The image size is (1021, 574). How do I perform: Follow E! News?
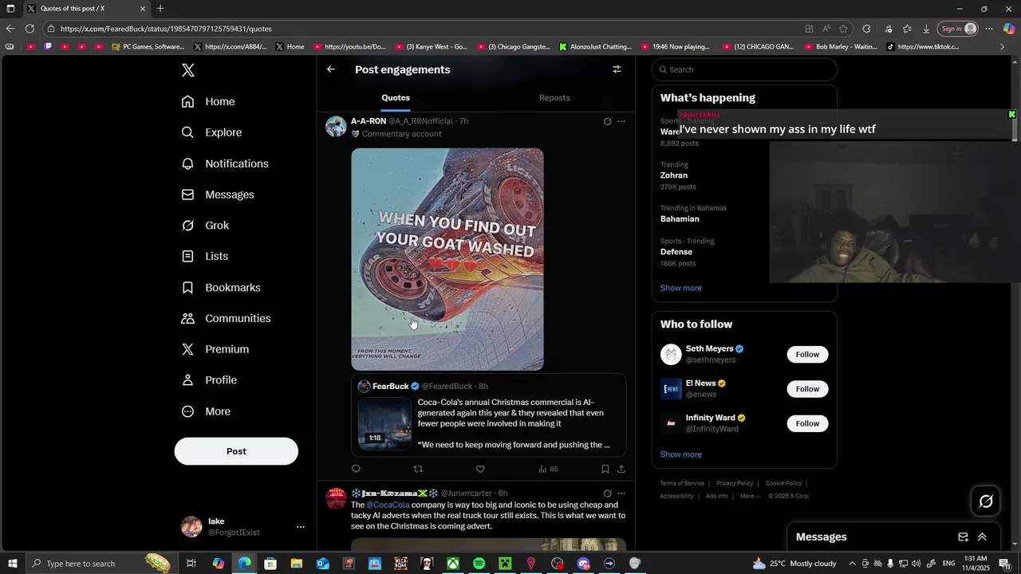[807, 389]
